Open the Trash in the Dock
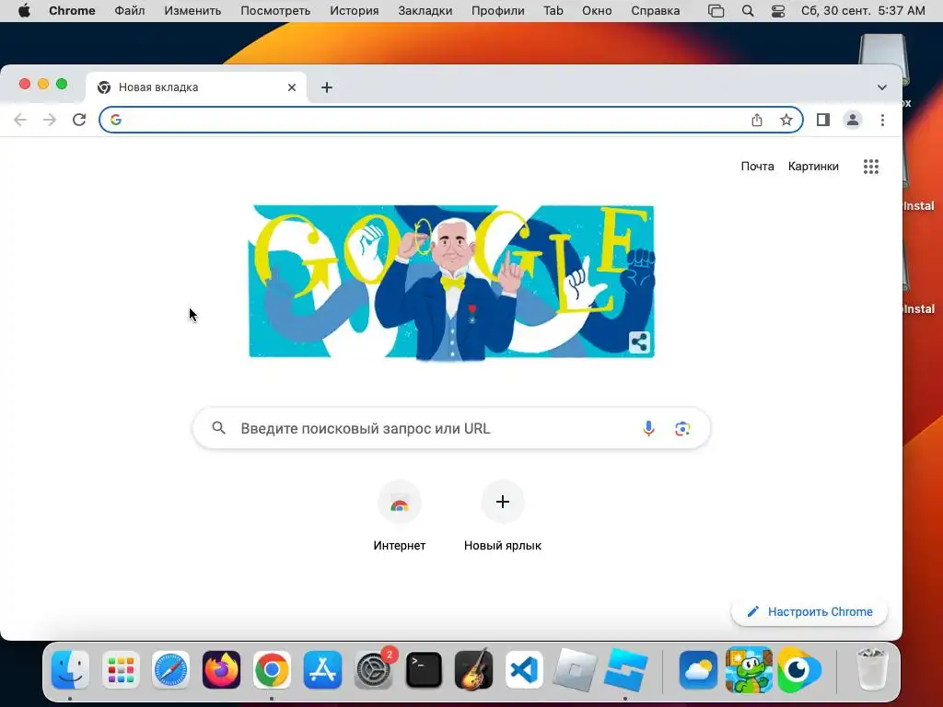 tap(871, 669)
